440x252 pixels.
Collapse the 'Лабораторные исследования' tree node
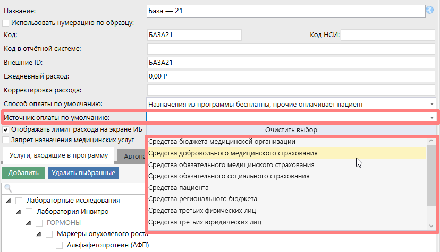9,201
